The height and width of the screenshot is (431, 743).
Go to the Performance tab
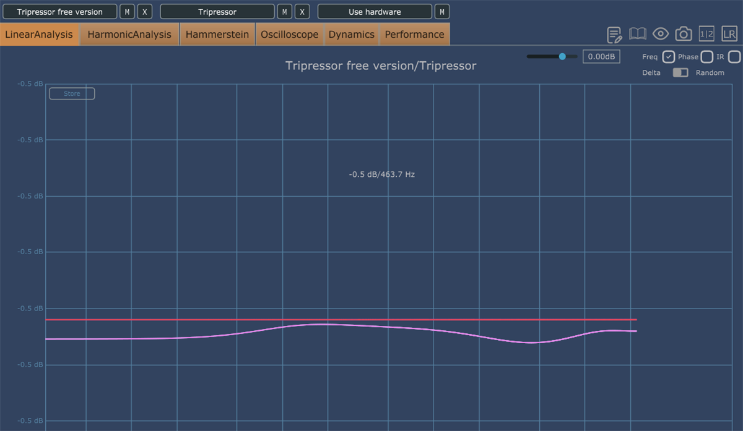[414, 35]
